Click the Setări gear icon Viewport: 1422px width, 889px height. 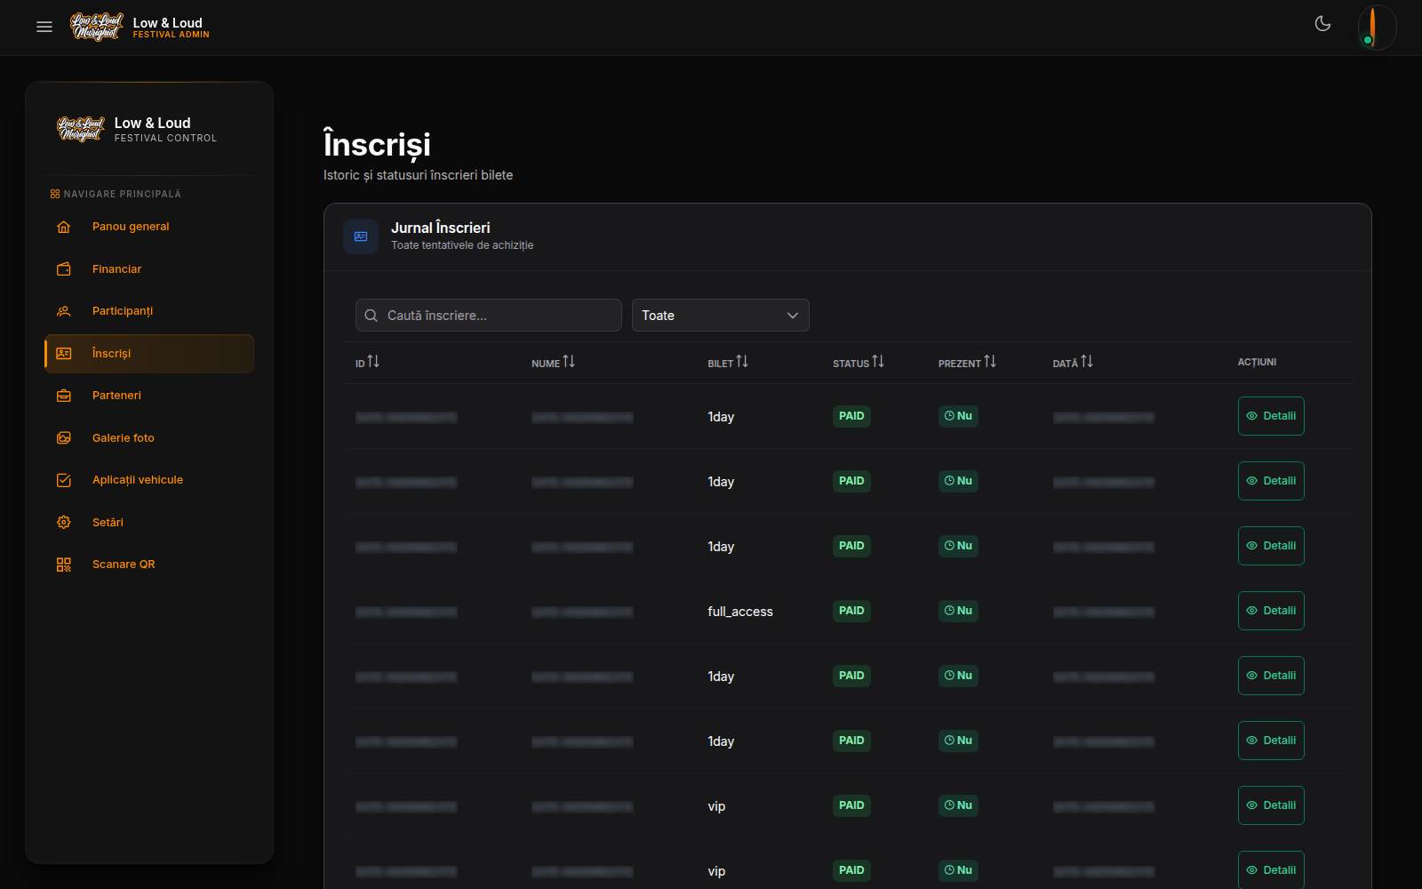pyautogui.click(x=64, y=523)
